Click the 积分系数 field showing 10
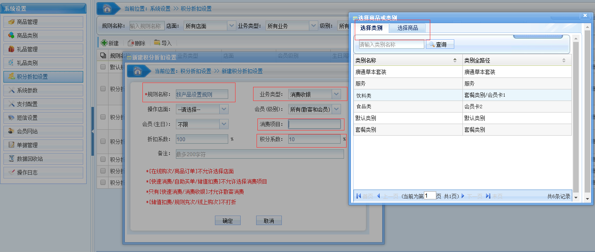Viewport: 595px width, 252px height. (x=314, y=139)
